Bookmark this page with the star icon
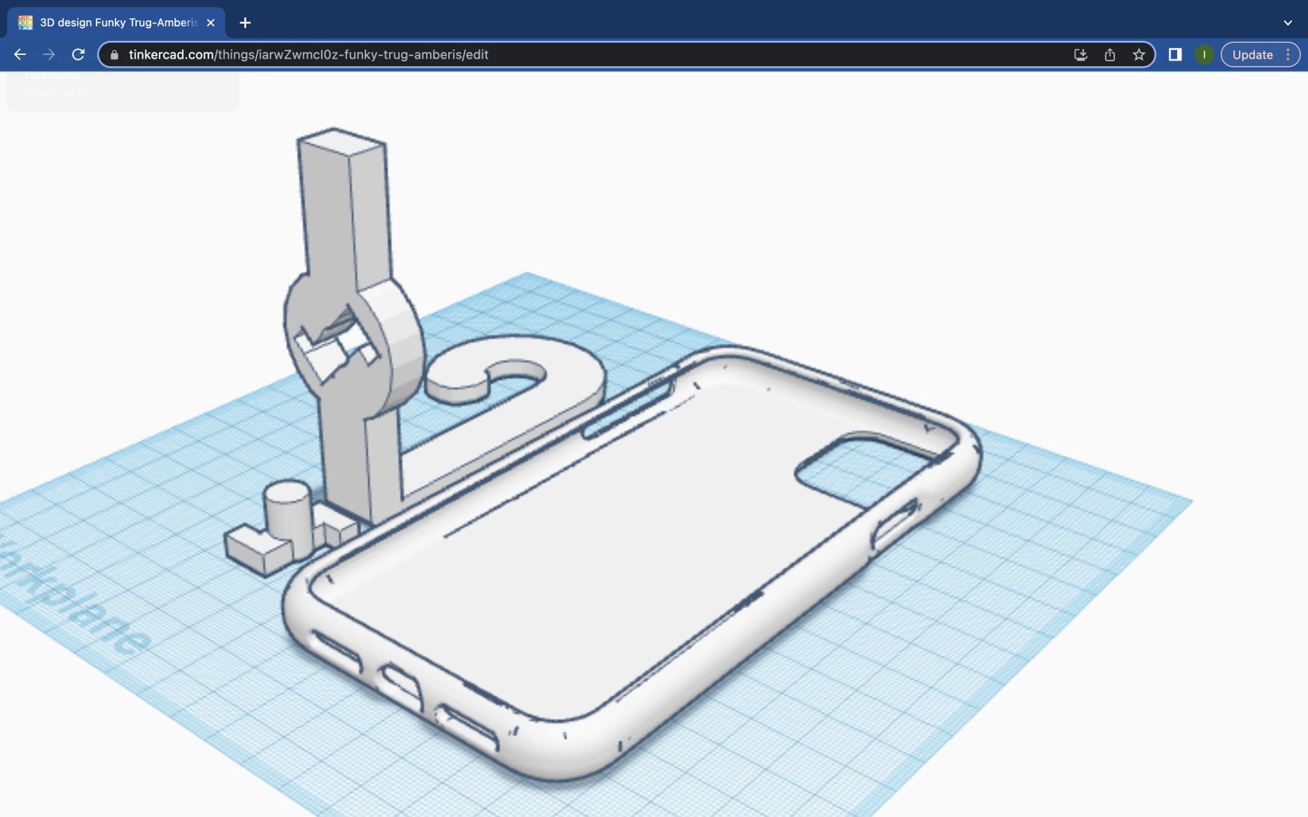1308x817 pixels. point(1139,55)
